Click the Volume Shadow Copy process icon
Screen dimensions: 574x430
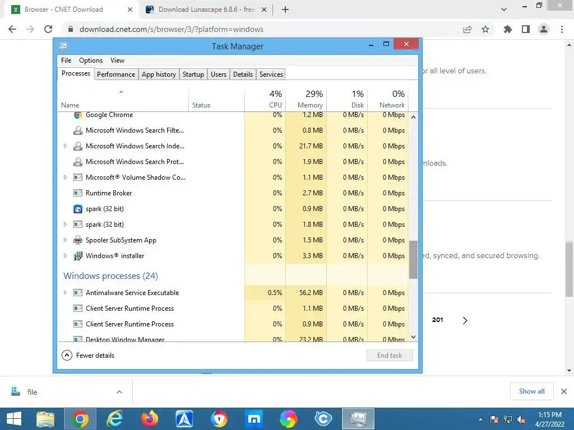point(77,177)
